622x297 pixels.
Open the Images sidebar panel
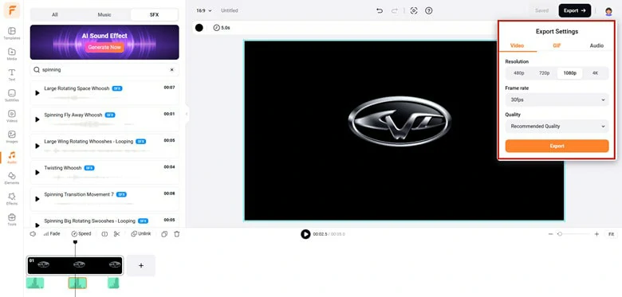coord(12,137)
